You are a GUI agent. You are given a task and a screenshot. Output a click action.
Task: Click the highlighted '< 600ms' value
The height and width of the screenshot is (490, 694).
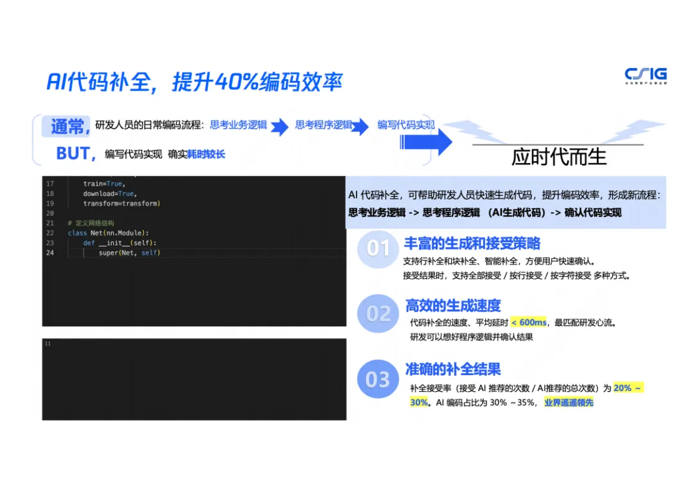pos(529,323)
